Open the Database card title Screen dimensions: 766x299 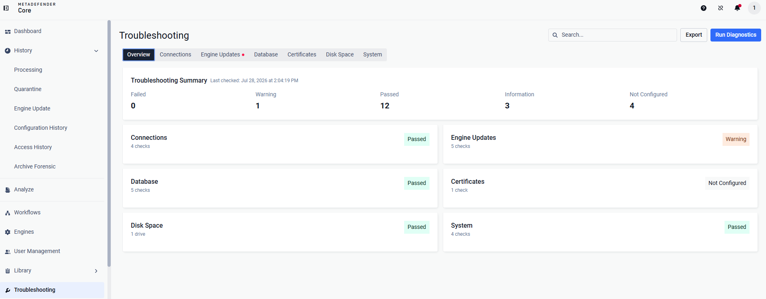pos(145,182)
